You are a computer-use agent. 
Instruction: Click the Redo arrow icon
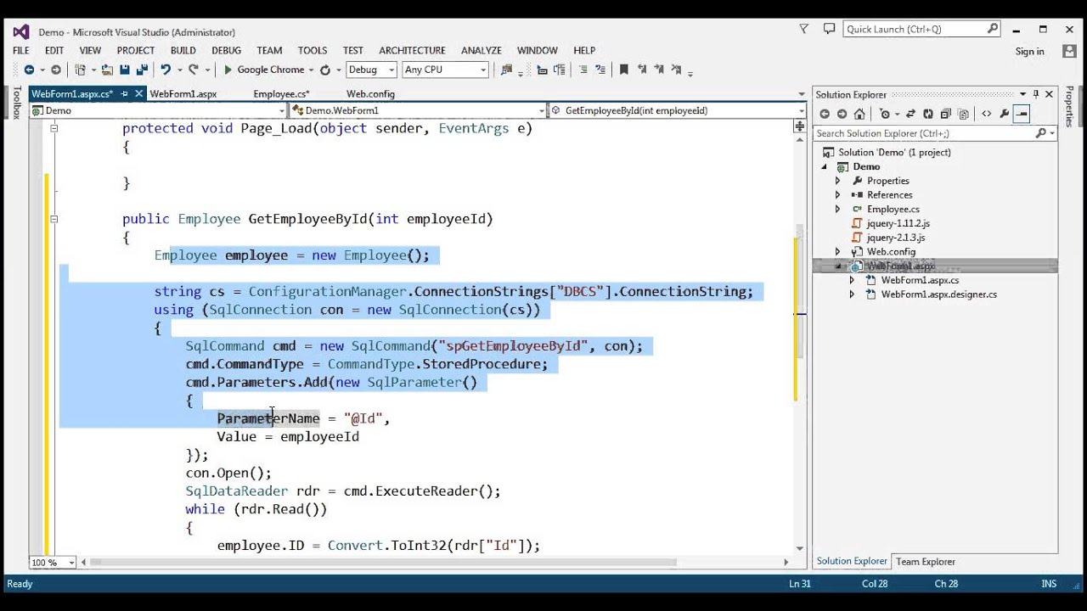(194, 70)
